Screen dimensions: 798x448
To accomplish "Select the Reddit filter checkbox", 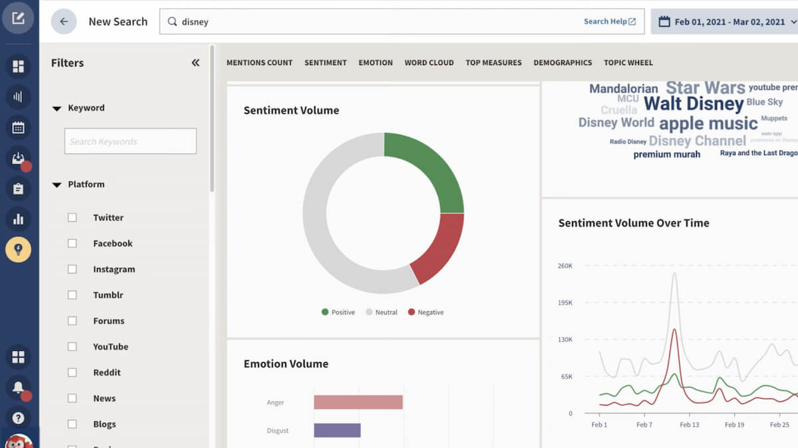I will 72,372.
